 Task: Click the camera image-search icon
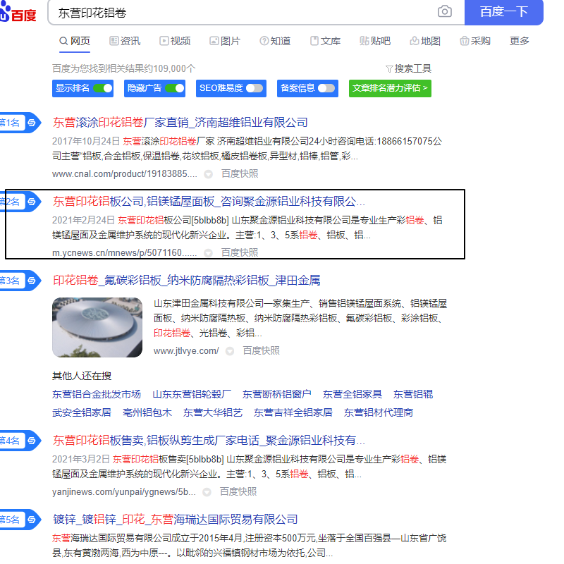(x=445, y=11)
